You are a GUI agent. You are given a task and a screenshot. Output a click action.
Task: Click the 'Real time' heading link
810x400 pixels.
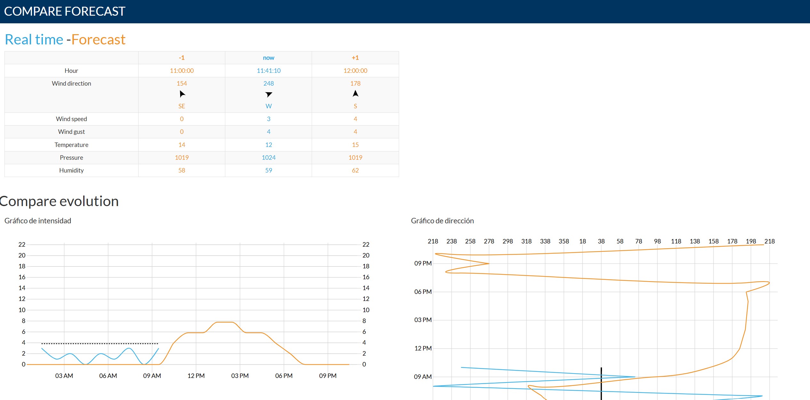[34, 40]
